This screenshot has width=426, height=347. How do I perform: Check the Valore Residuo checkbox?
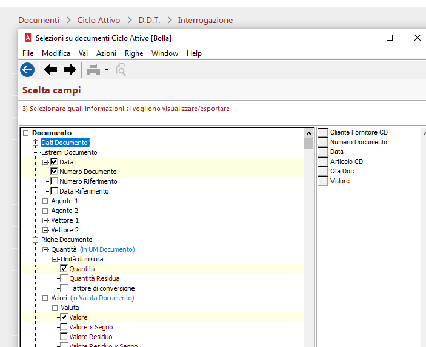64,337
